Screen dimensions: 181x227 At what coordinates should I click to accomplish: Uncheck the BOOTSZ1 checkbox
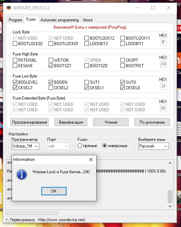pos(51,65)
